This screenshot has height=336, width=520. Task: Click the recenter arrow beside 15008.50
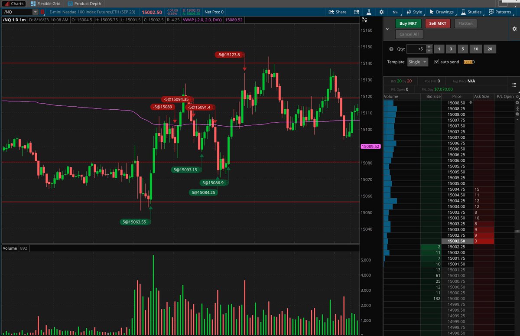coord(471,103)
